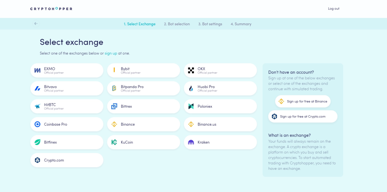This screenshot has width=387, height=192.
Task: Go to the Bot selection step
Action: point(177,24)
